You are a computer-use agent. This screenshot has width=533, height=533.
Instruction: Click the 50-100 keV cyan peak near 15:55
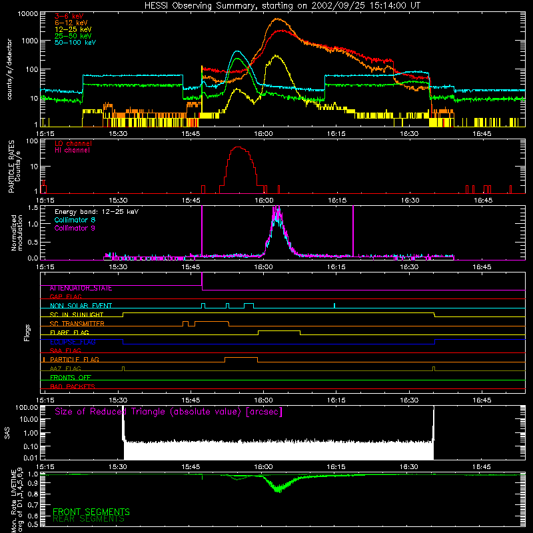(x=237, y=52)
